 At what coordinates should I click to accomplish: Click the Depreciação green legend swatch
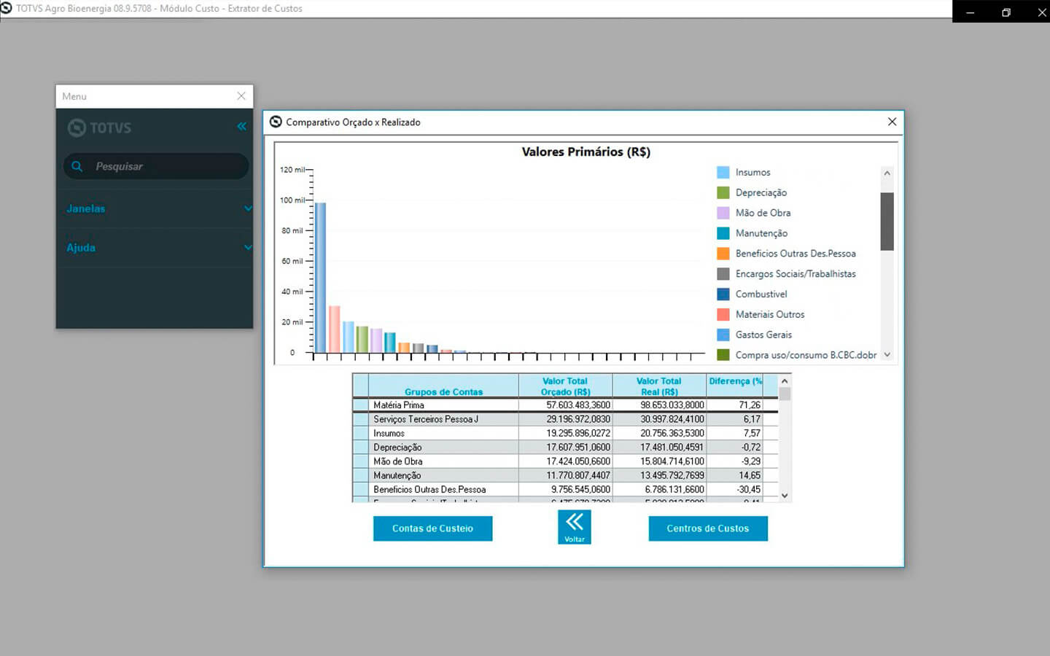point(723,192)
